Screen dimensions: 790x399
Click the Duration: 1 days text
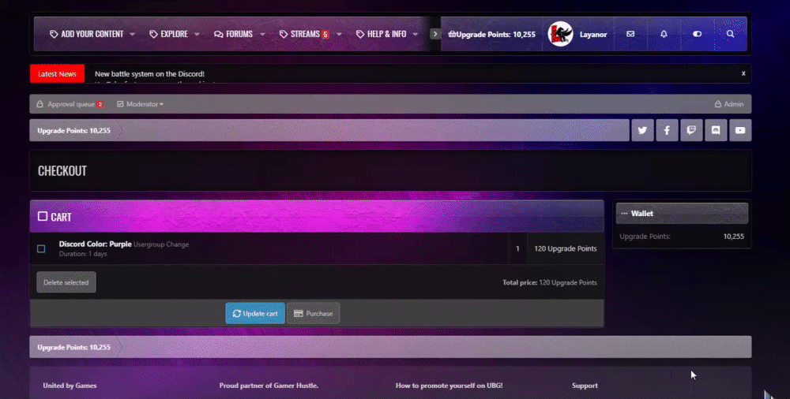tap(83, 254)
